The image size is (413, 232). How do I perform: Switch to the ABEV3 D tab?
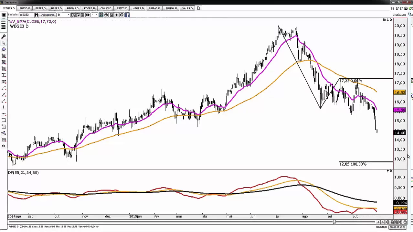point(25,8)
